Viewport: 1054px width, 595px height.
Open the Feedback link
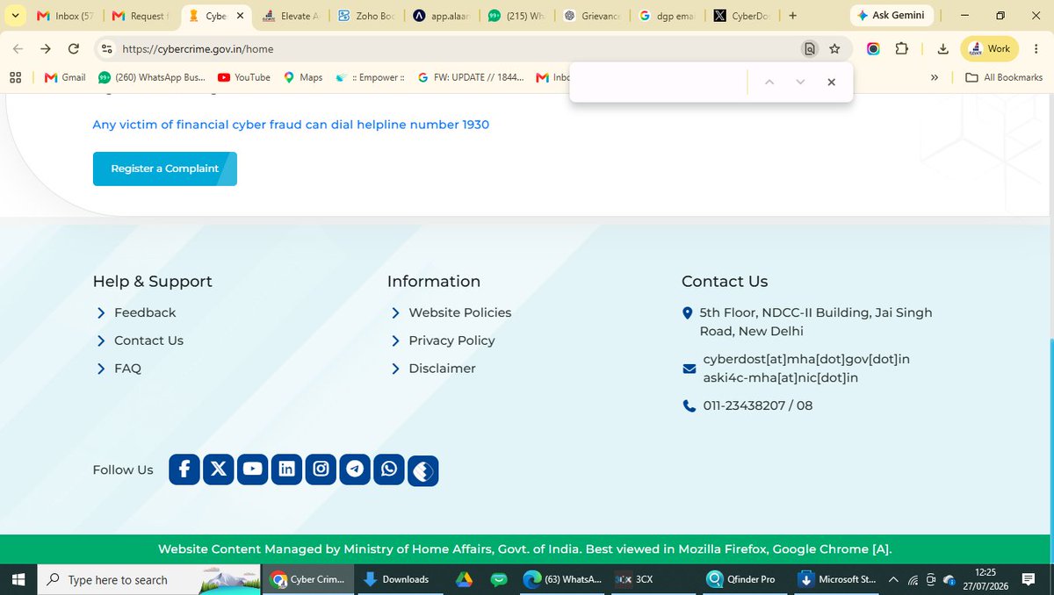pyautogui.click(x=145, y=312)
